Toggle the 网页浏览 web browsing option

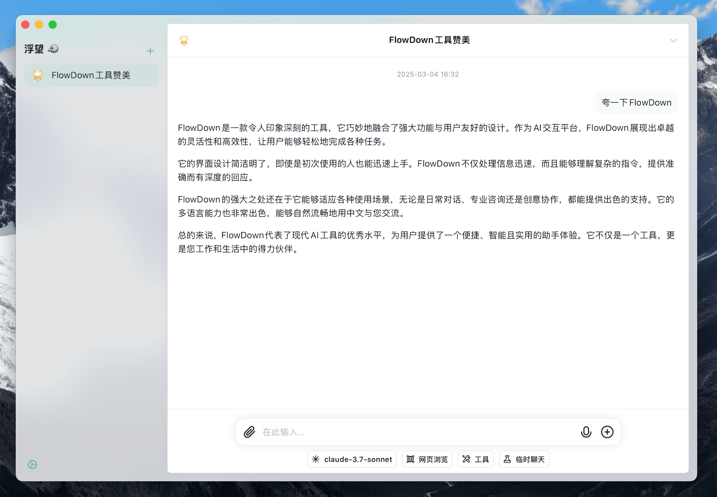coord(427,459)
